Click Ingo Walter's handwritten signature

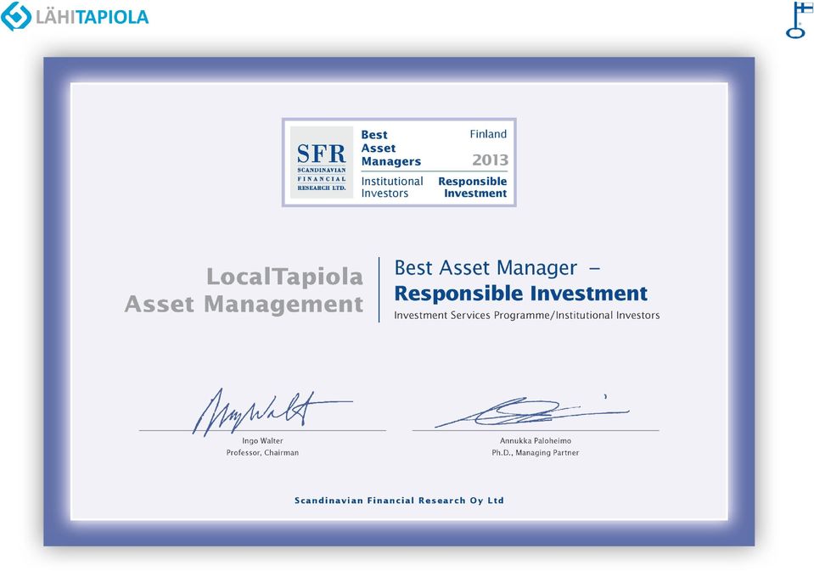[x=272, y=411]
